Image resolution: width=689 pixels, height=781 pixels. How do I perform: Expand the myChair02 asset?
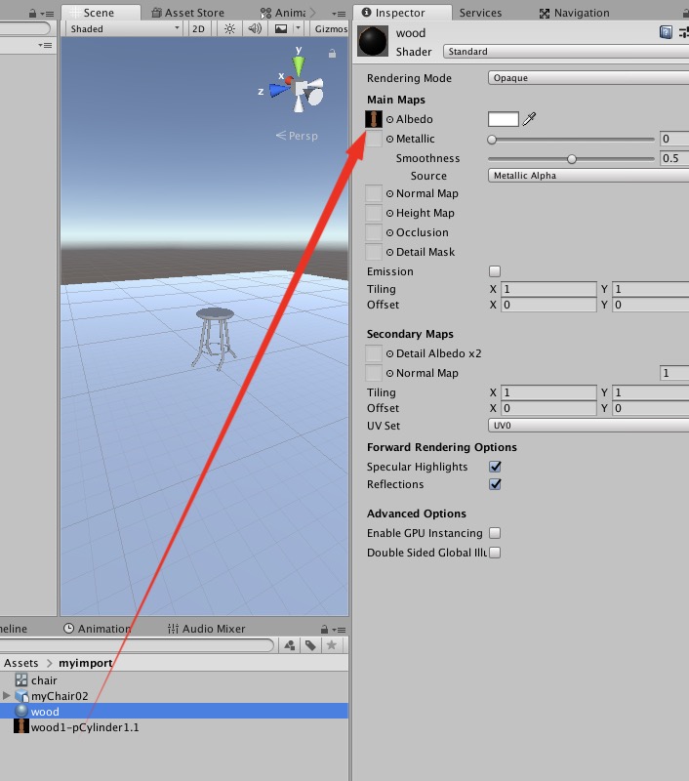pos(7,695)
